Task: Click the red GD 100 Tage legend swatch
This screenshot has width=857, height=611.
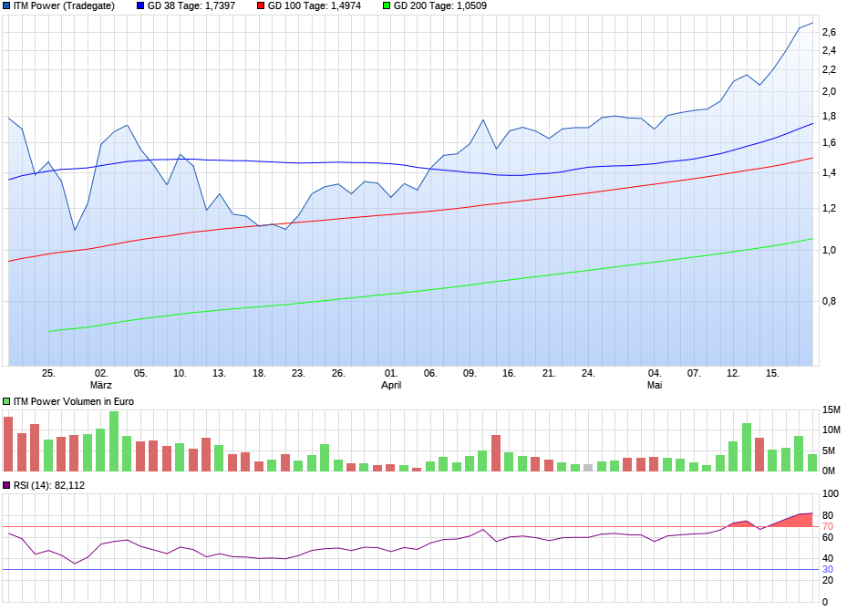Action: coord(261,6)
